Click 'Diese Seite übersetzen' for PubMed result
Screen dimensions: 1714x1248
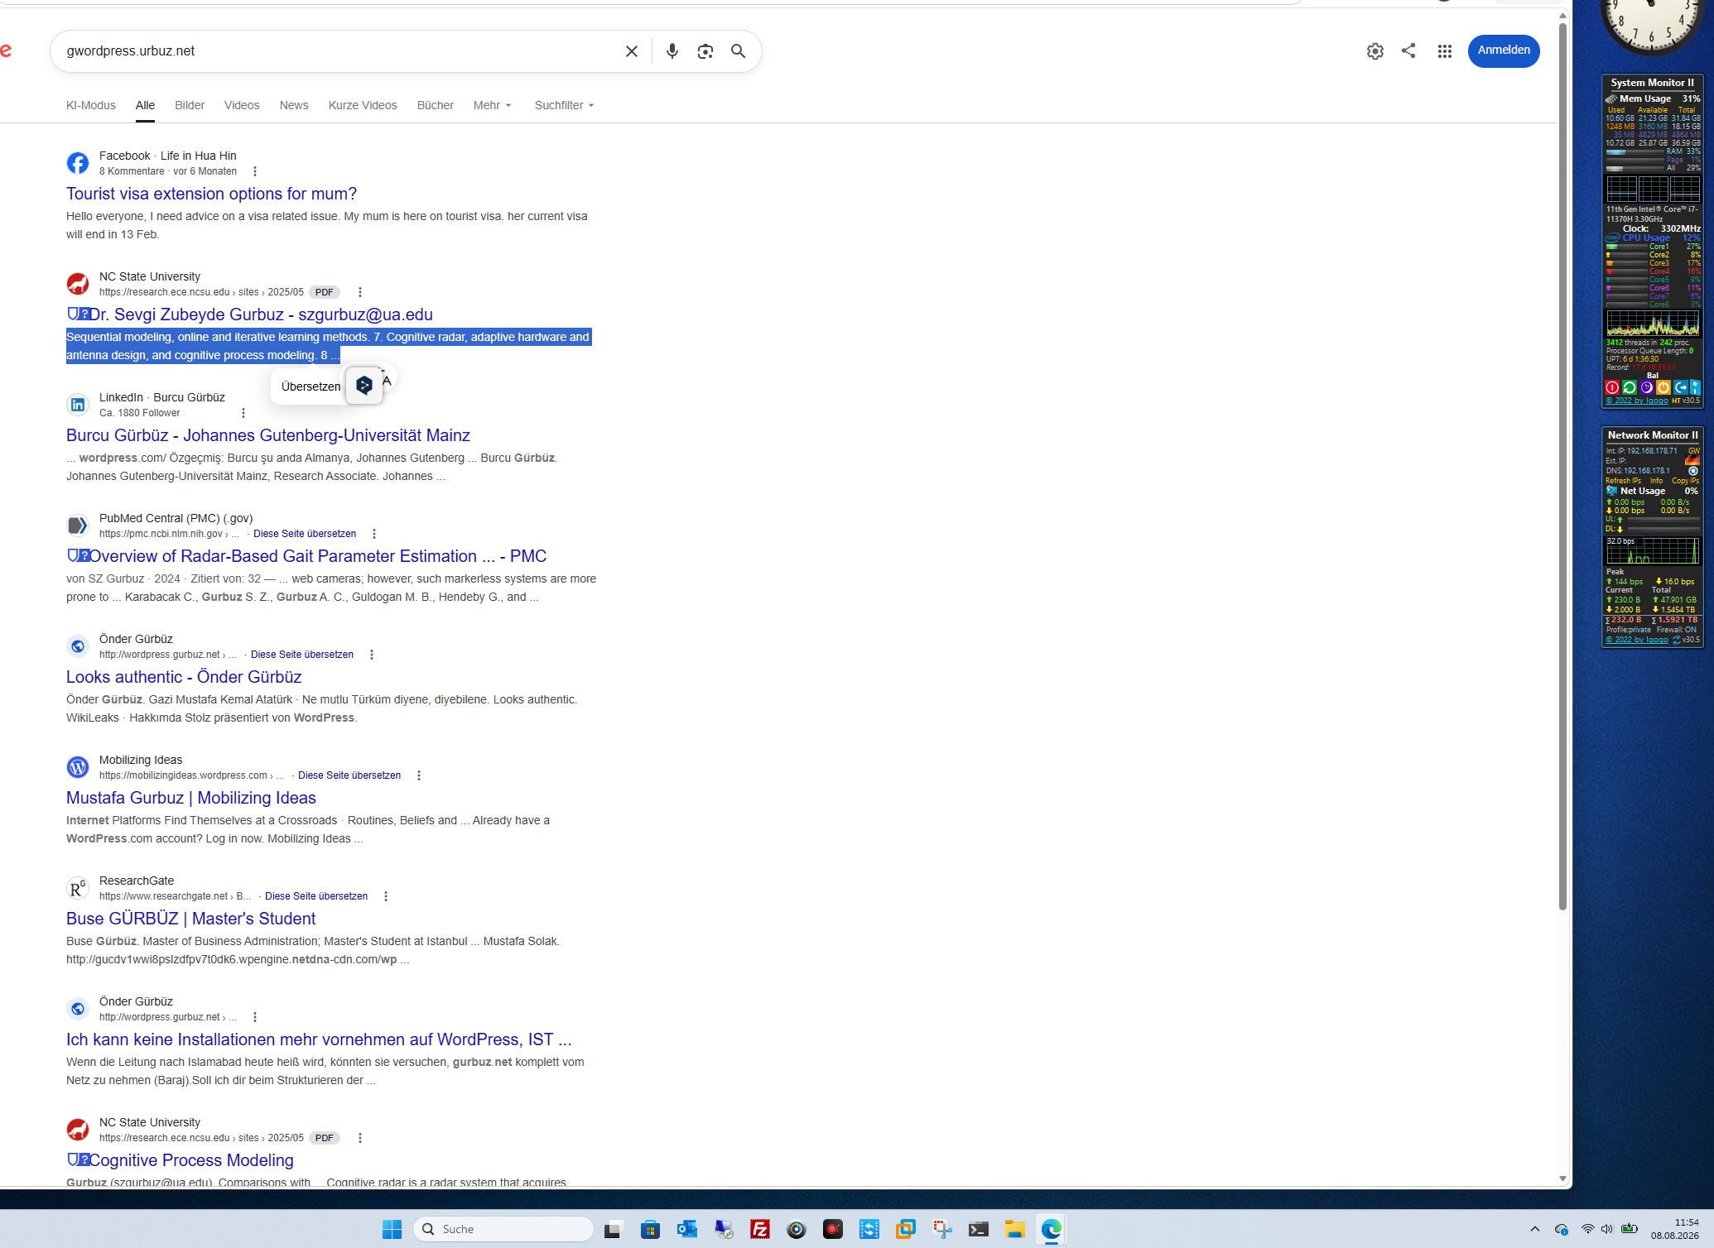tap(305, 534)
